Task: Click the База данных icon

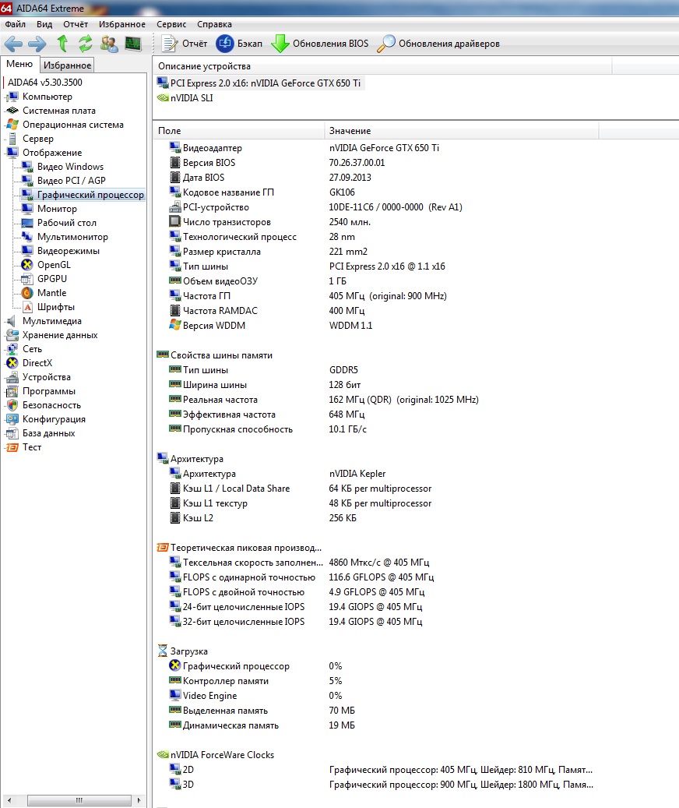Action: click(12, 433)
